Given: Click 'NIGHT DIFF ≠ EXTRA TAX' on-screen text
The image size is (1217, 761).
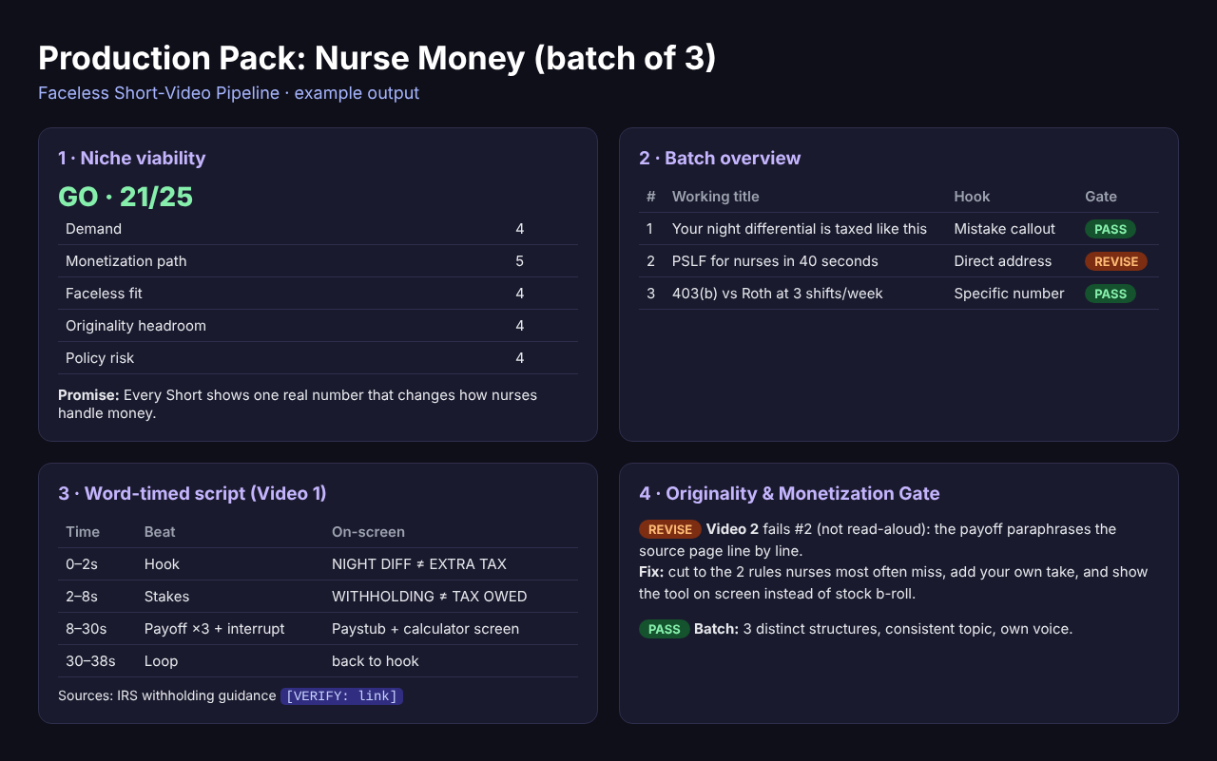Looking at the screenshot, I should click(419, 564).
